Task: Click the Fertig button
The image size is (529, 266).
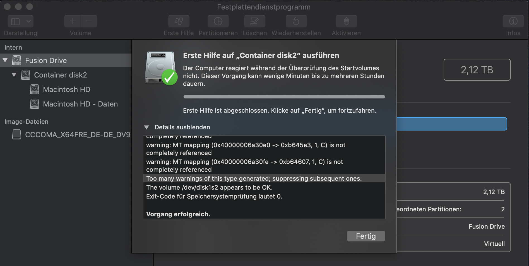Action: point(366,236)
